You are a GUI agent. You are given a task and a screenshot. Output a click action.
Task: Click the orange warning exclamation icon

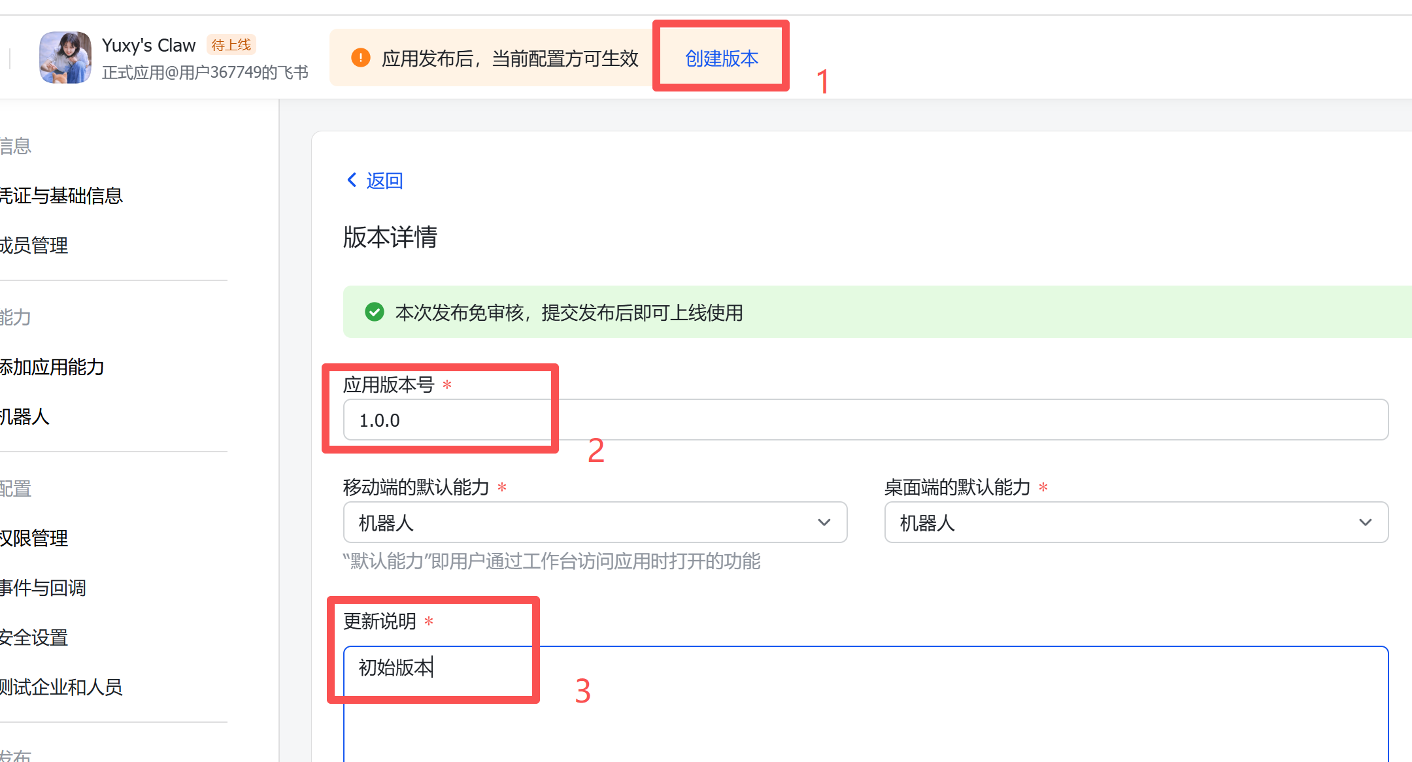(x=360, y=58)
